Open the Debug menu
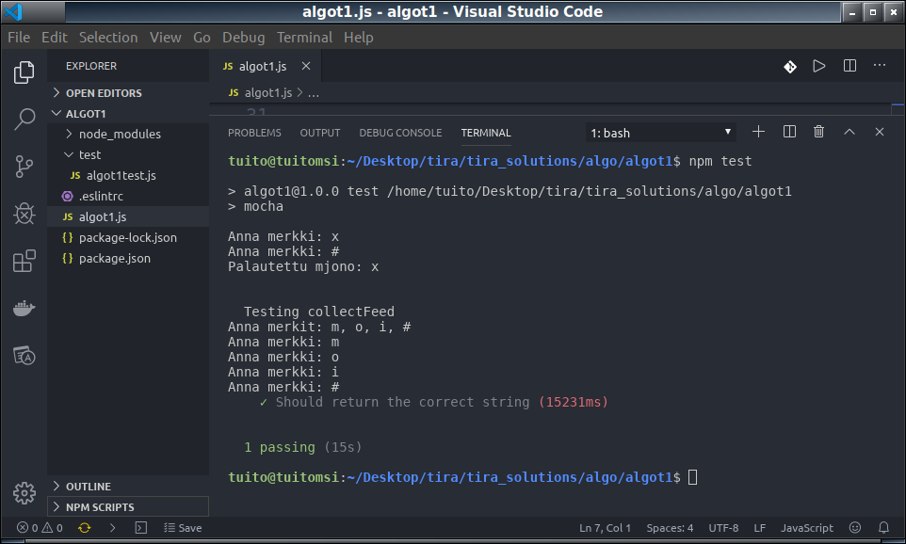Viewport: 906px width, 544px height. click(243, 38)
